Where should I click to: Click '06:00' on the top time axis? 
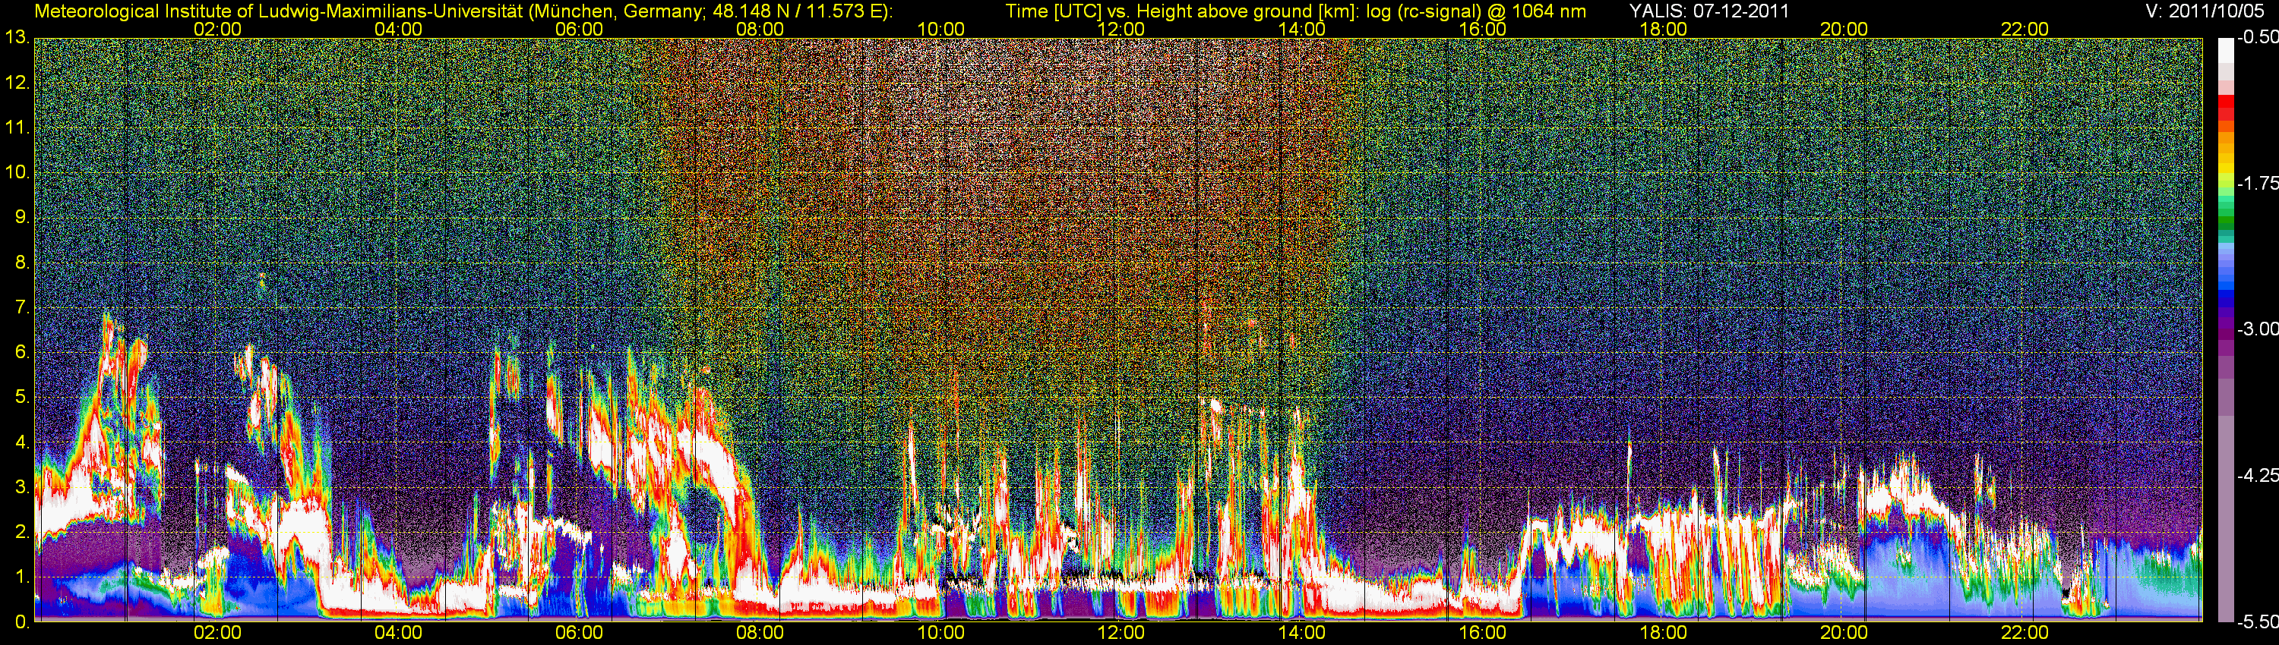click(x=579, y=29)
